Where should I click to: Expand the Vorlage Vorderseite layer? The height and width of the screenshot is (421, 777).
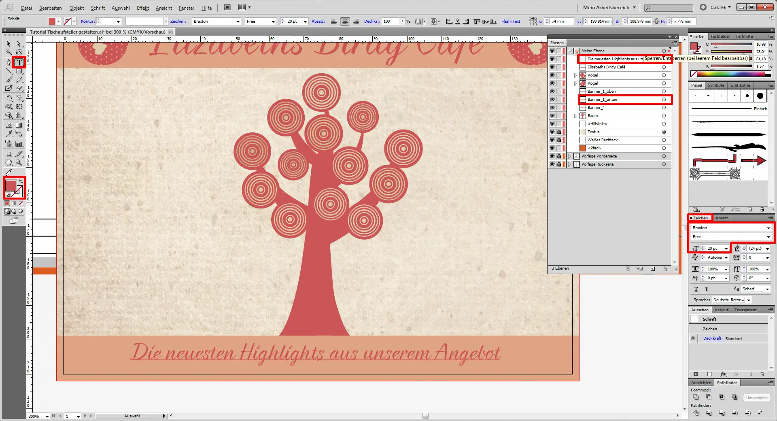[569, 156]
